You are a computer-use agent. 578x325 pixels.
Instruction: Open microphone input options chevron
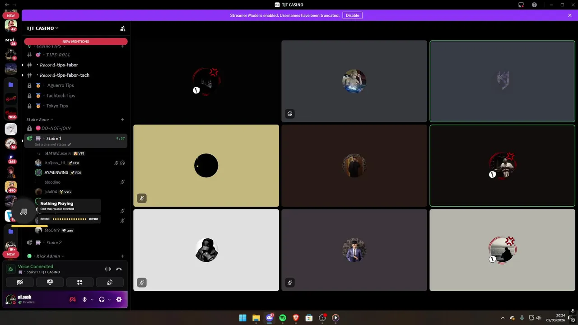click(x=92, y=299)
